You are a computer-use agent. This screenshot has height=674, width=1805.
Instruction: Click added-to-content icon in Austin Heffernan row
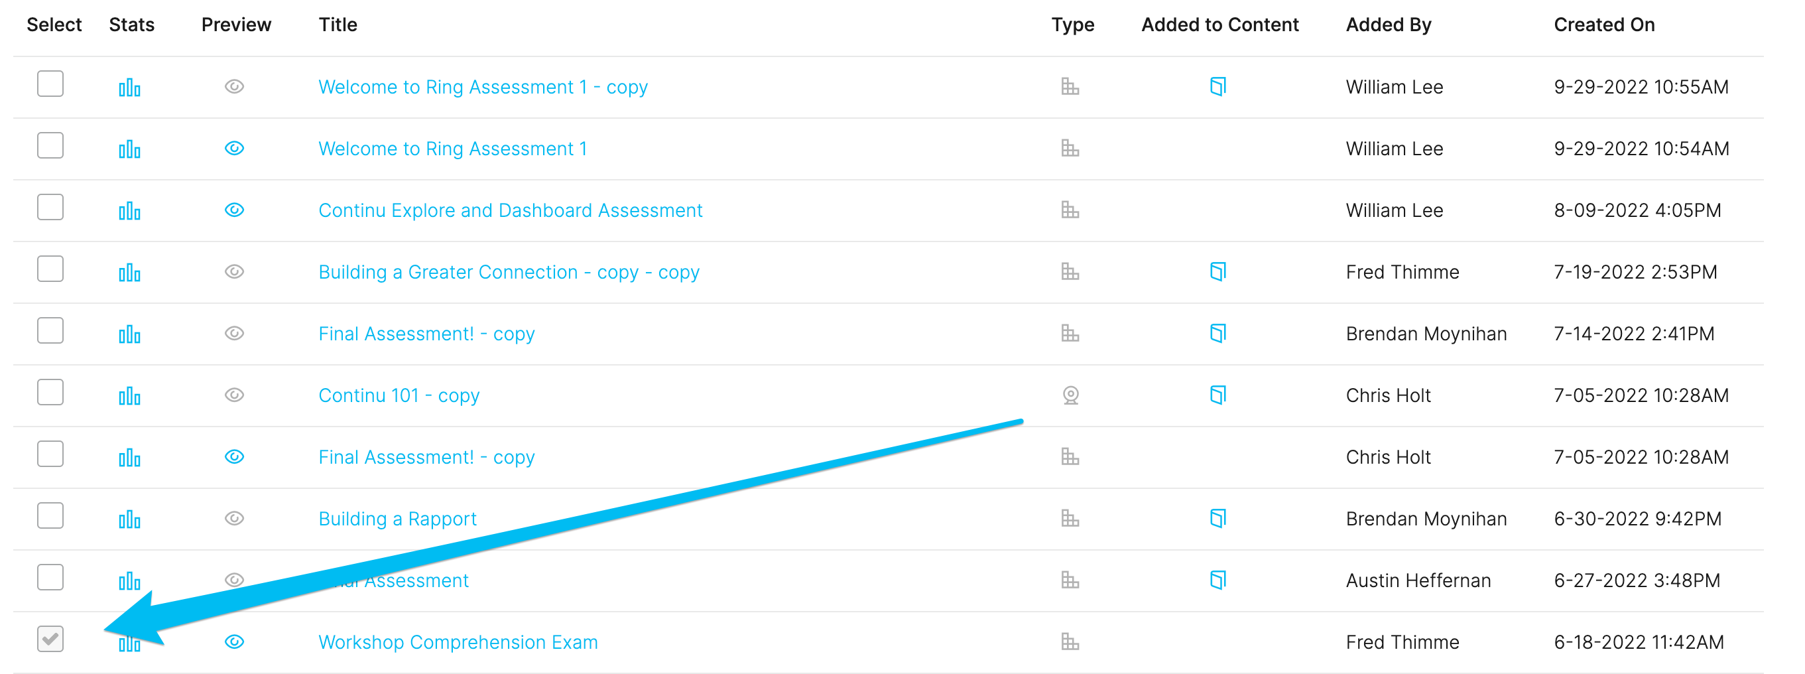click(x=1218, y=580)
